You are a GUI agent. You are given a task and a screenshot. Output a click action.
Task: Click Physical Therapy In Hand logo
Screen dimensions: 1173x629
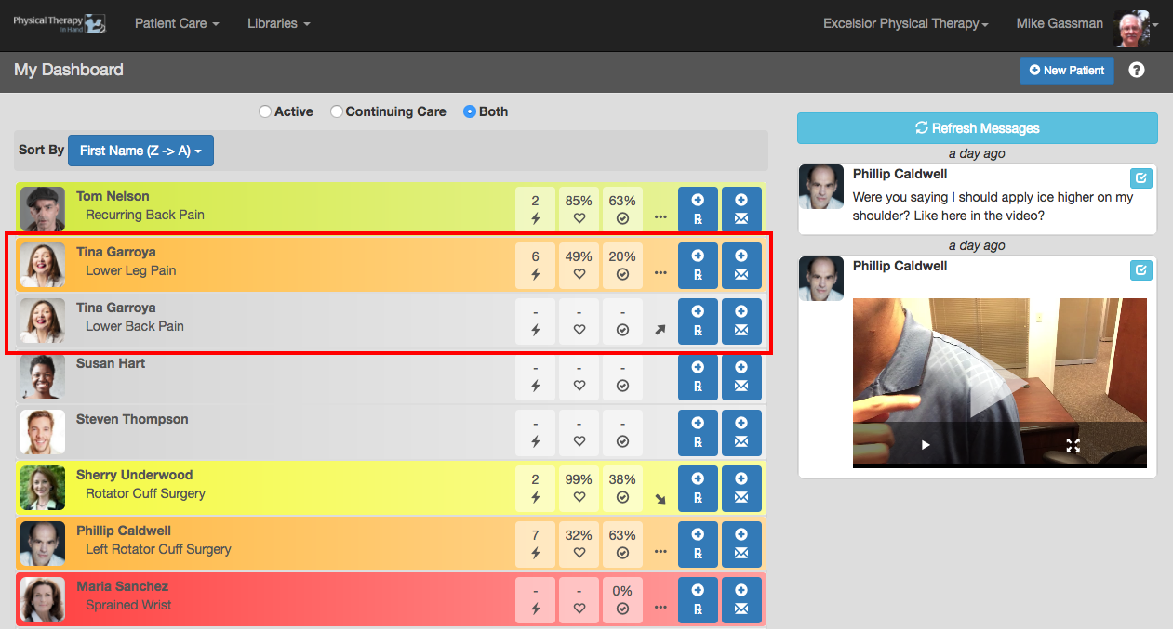[60, 24]
